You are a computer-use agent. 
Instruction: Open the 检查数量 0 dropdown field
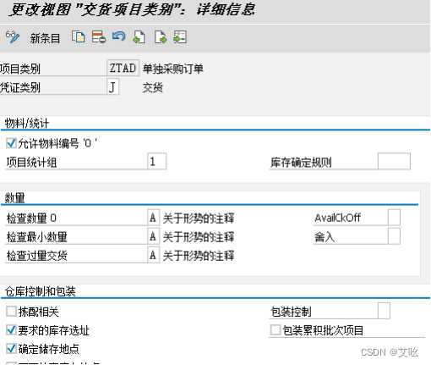[153, 218]
